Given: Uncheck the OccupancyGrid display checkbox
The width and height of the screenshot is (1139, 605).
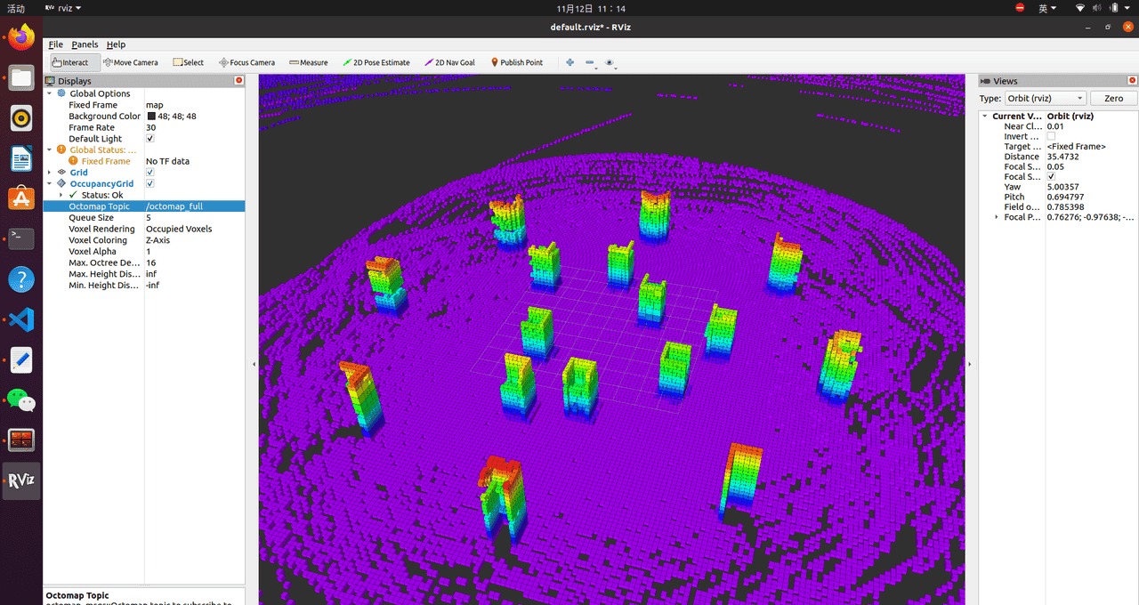Looking at the screenshot, I should point(150,184).
